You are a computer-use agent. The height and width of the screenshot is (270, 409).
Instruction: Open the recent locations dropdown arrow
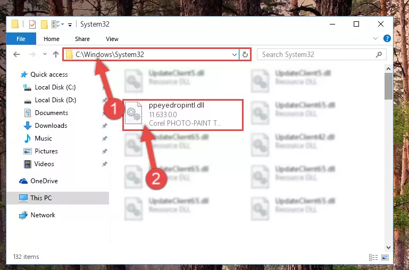[45, 54]
